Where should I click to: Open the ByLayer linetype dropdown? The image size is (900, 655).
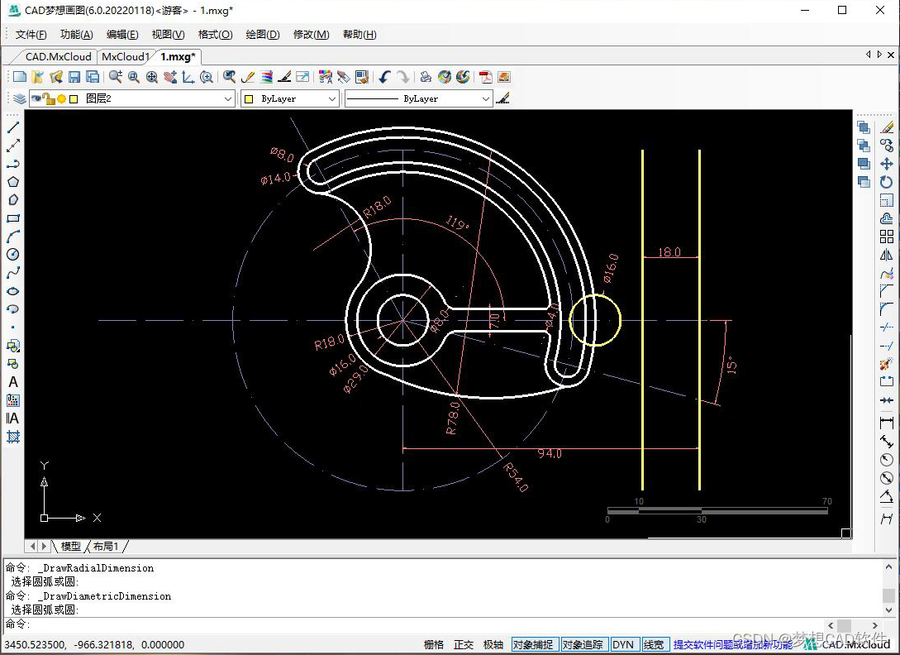point(418,98)
